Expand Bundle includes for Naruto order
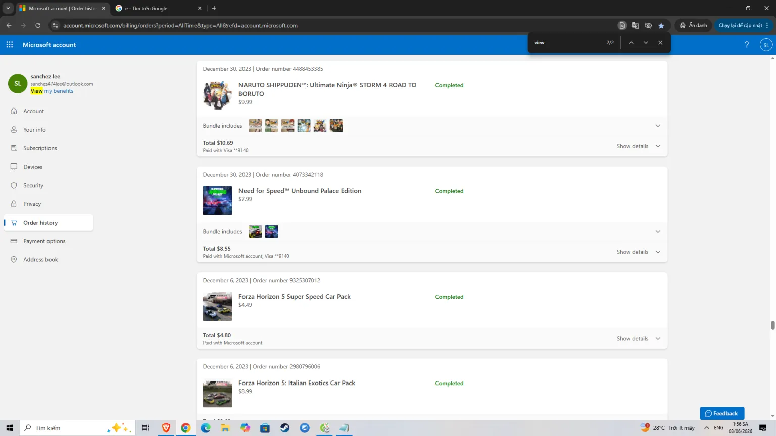This screenshot has width=776, height=436. click(x=658, y=126)
